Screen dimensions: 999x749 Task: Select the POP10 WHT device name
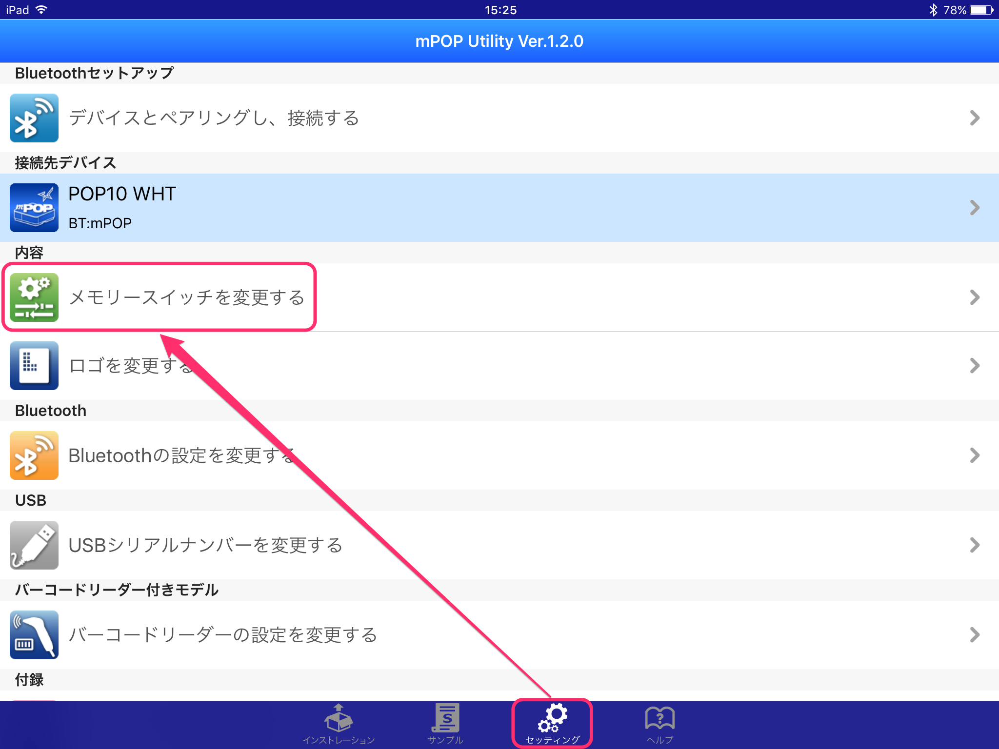[x=122, y=194]
